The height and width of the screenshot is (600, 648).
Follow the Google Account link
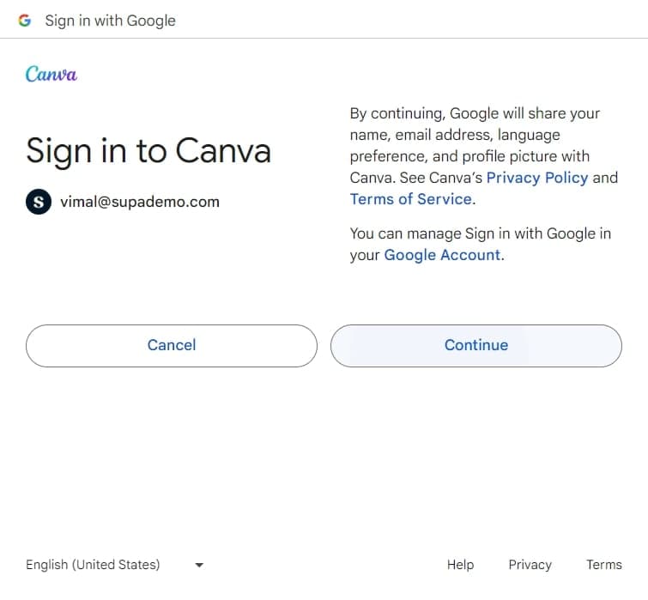point(442,255)
